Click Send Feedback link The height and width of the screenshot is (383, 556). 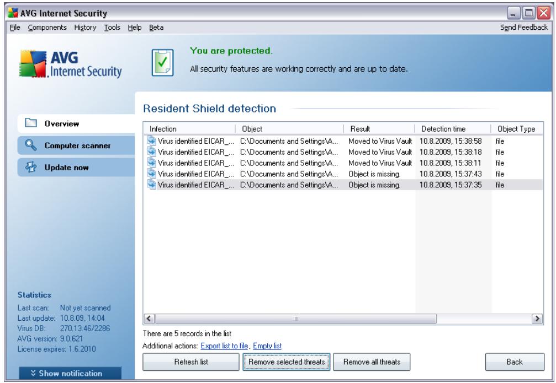[524, 27]
